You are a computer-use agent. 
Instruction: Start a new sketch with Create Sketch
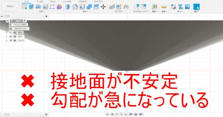tap(24, 7)
